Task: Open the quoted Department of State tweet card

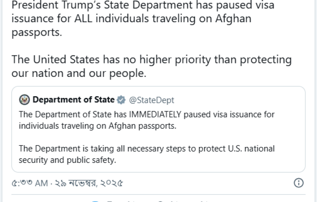Action: click(158, 135)
